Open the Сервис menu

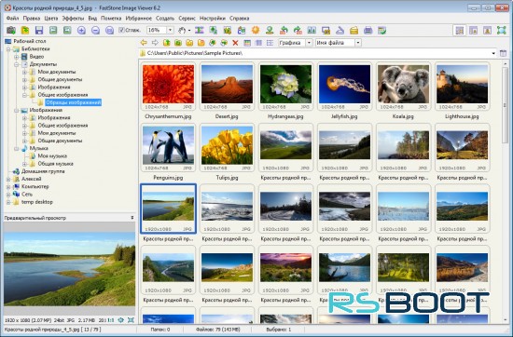pyautogui.click(x=187, y=19)
